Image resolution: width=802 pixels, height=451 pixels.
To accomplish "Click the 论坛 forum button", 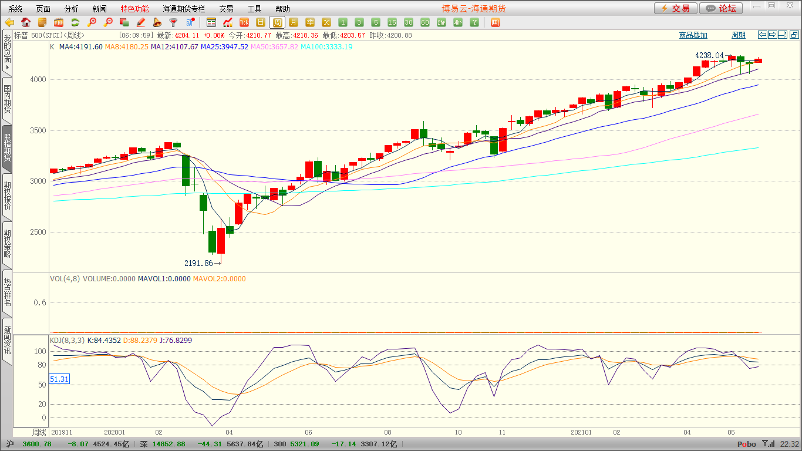I will point(721,8).
